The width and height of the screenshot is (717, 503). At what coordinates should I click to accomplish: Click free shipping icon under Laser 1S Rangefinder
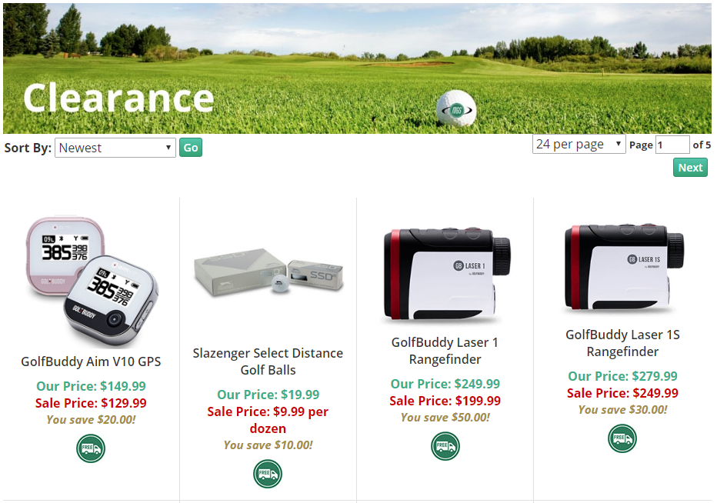[x=622, y=438]
